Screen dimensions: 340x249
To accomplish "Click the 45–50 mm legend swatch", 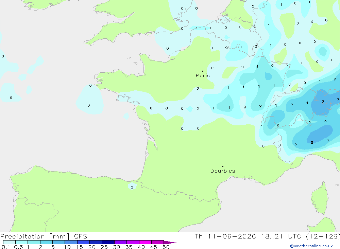I will tap(157, 242).
